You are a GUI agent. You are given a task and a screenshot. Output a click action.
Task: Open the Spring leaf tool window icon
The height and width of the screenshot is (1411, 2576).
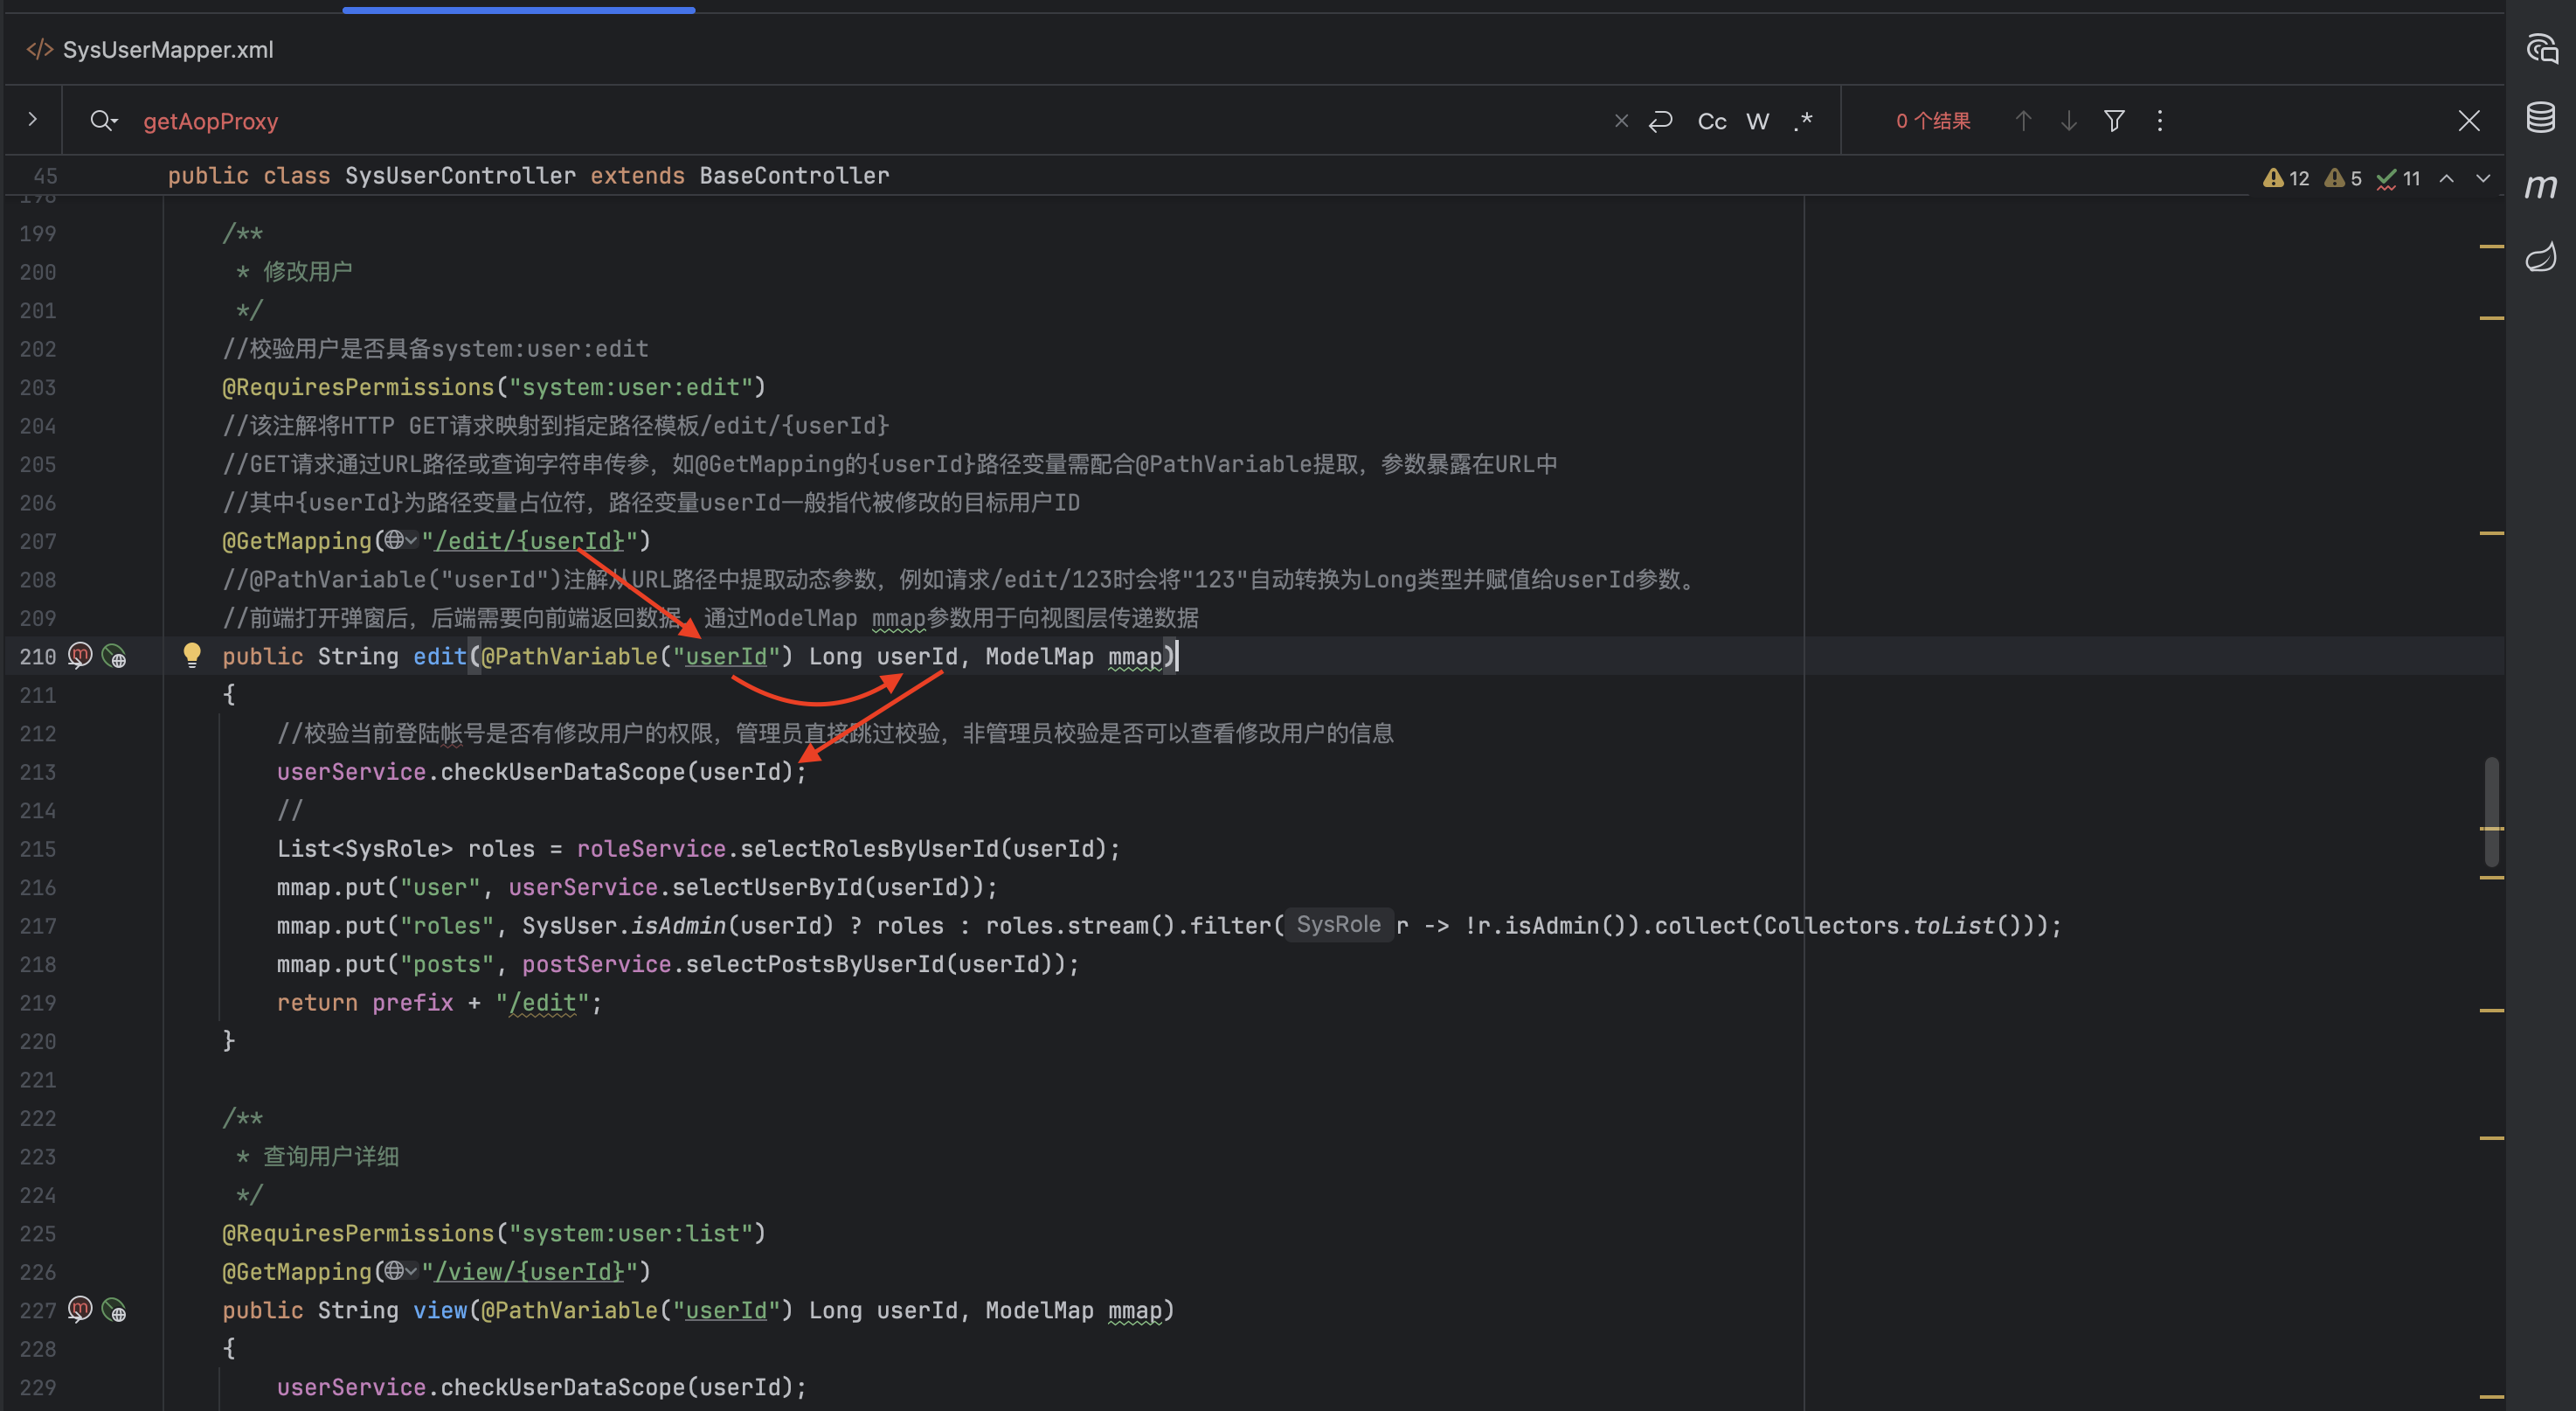coord(2540,257)
